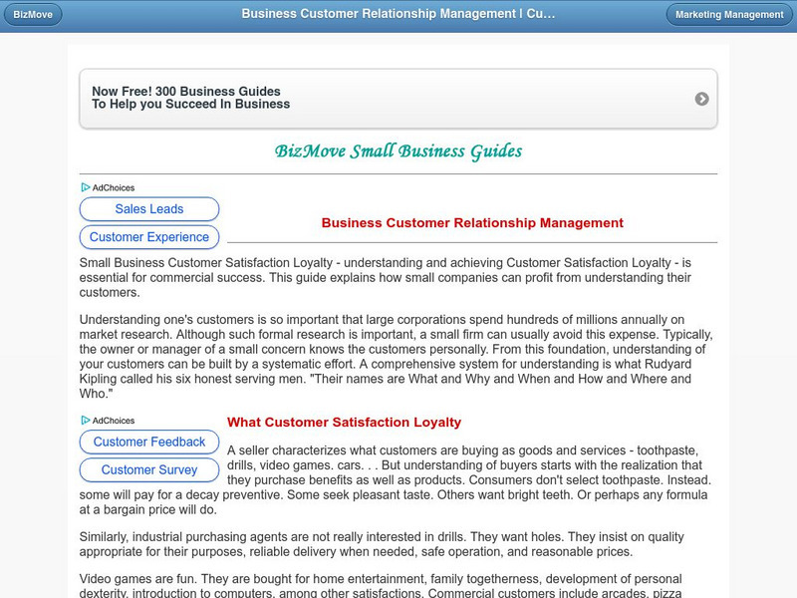Click the AdChoices triangle icon above Customer Feedback
797x598 pixels.
pyautogui.click(x=86, y=421)
